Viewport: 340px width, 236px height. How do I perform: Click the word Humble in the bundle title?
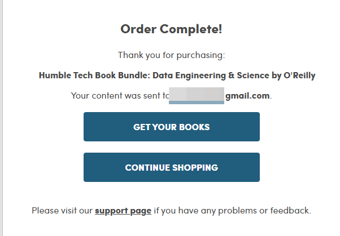55,75
